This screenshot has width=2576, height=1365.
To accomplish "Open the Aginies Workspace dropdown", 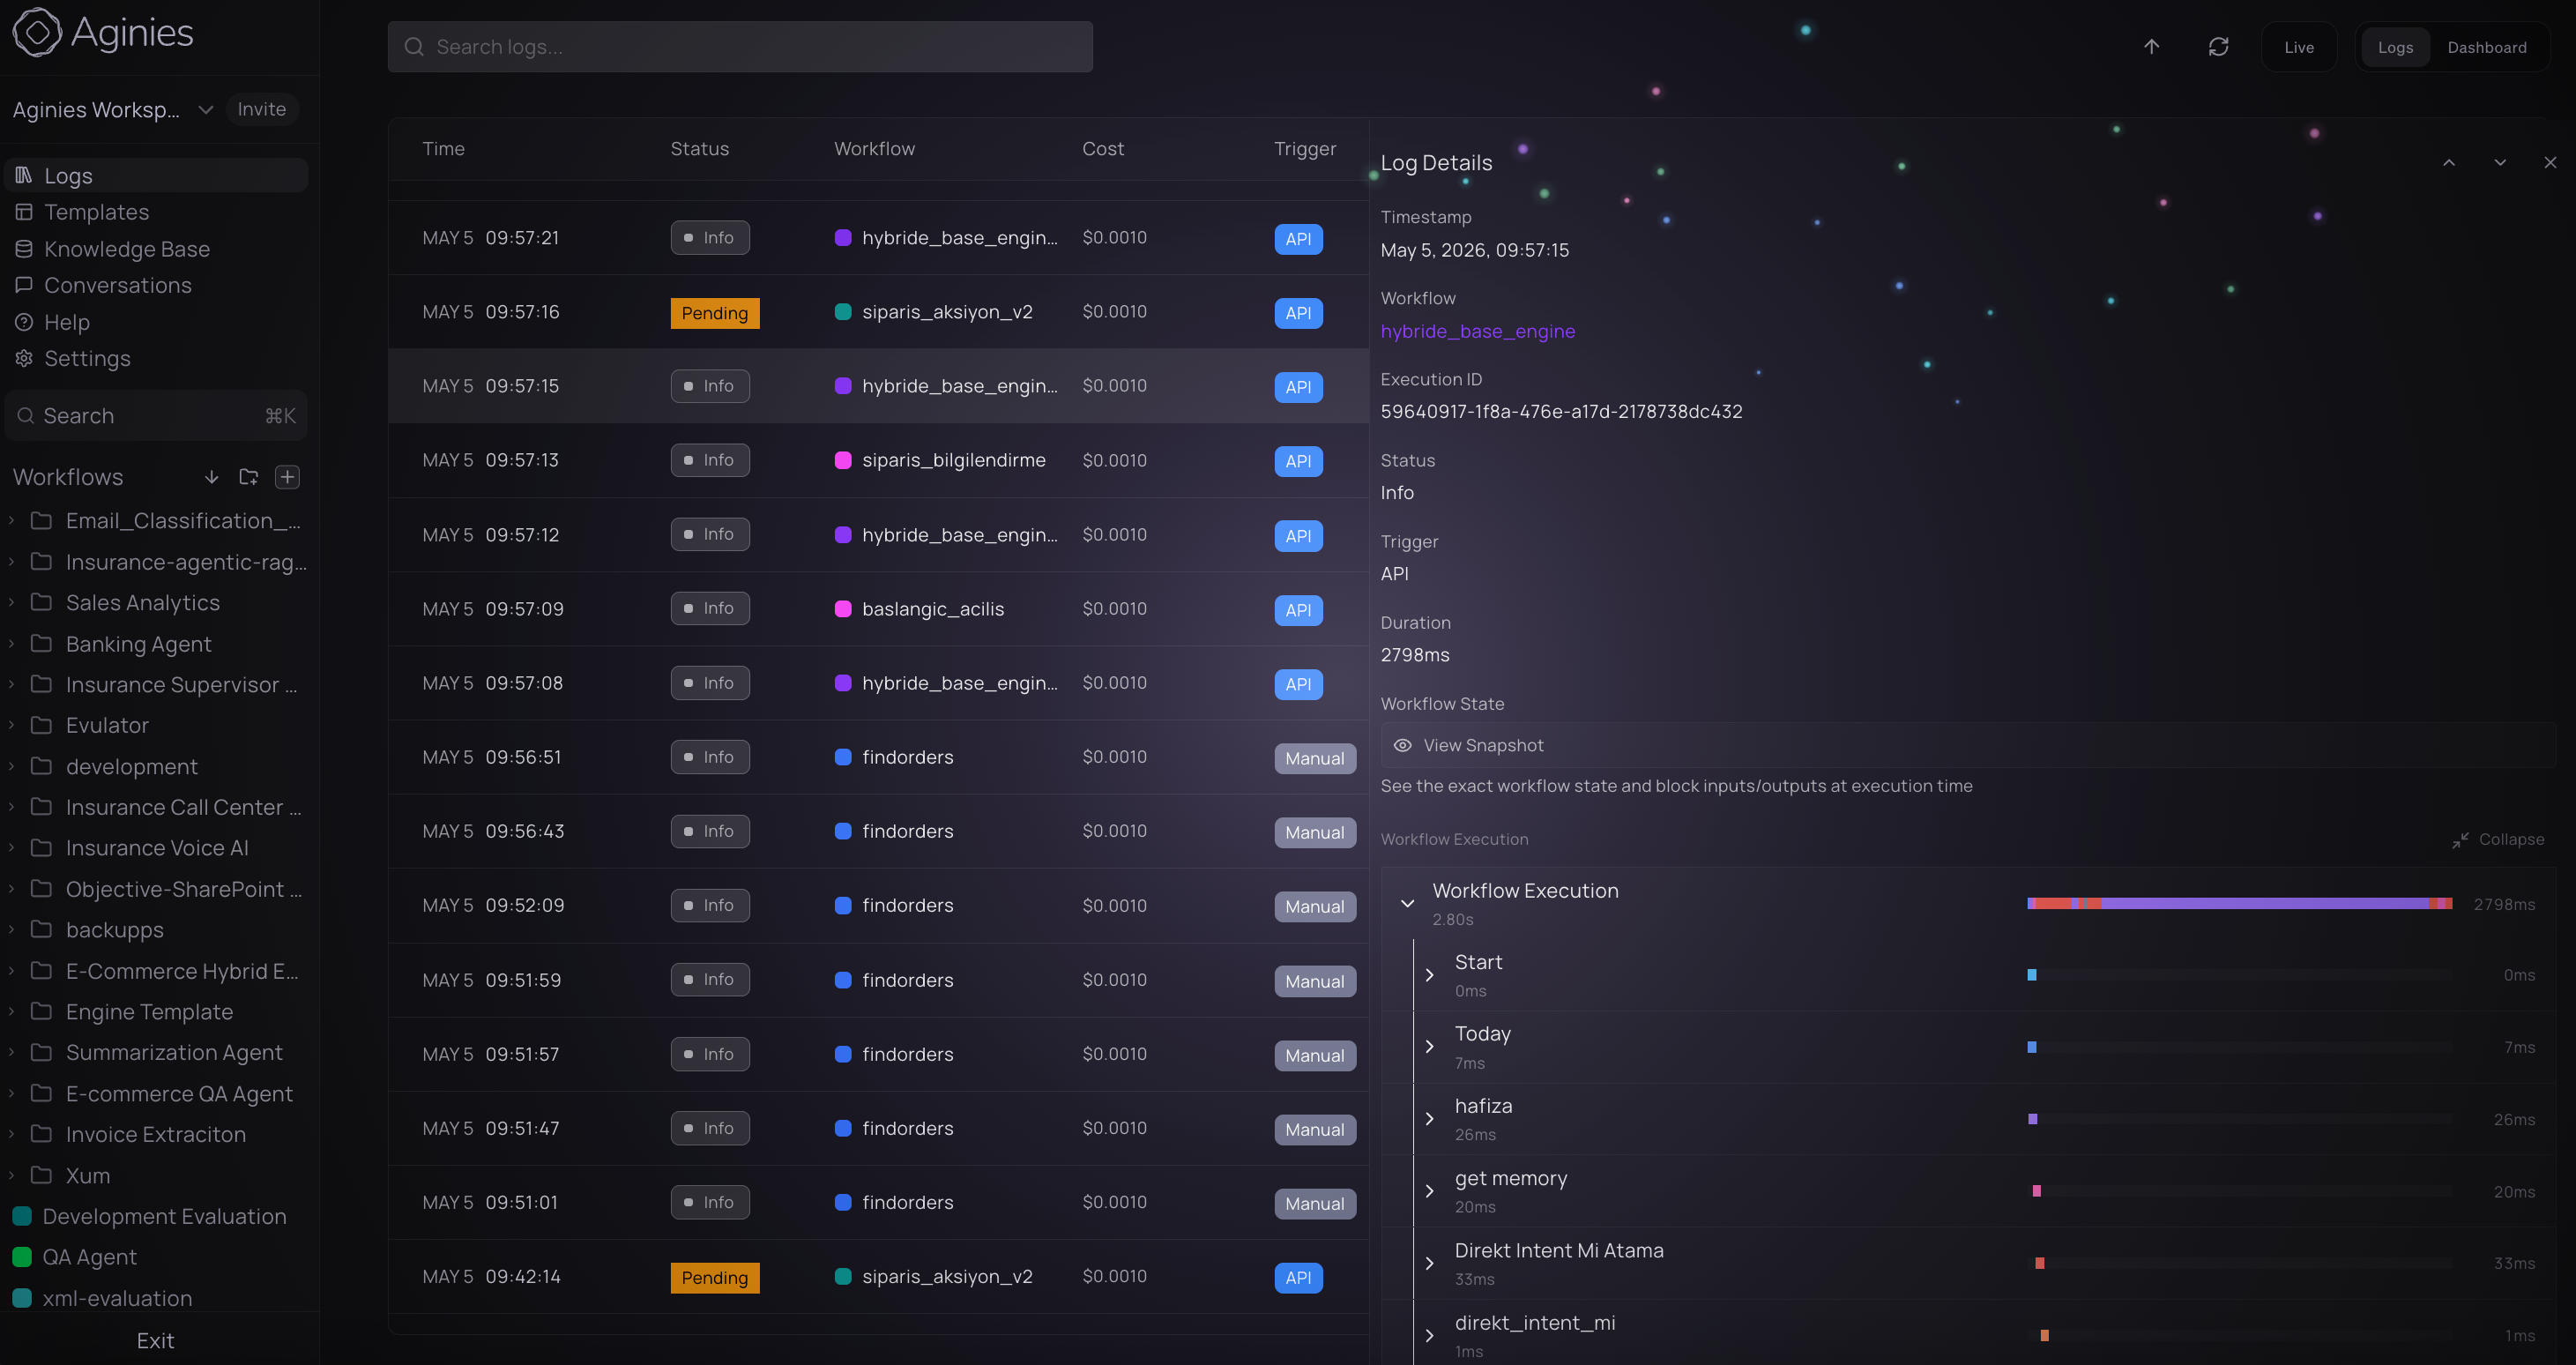I will pos(113,109).
